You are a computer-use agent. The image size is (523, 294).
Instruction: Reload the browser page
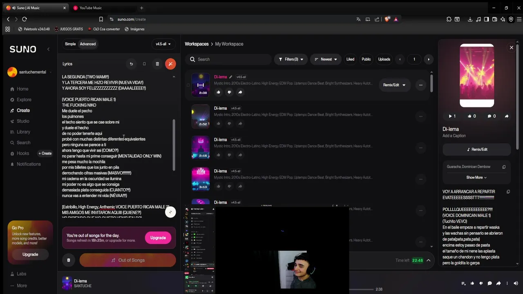25,19
